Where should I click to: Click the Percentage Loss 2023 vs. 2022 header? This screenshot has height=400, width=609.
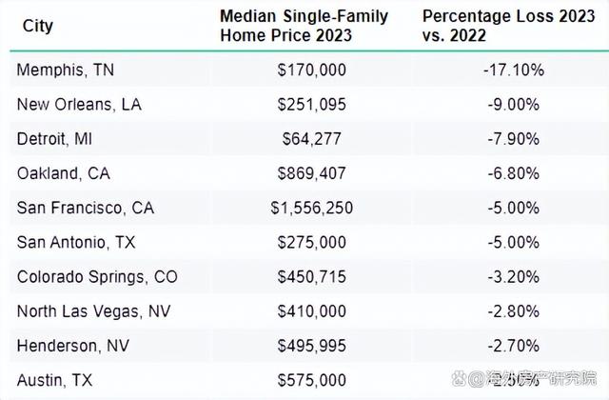[x=508, y=26]
